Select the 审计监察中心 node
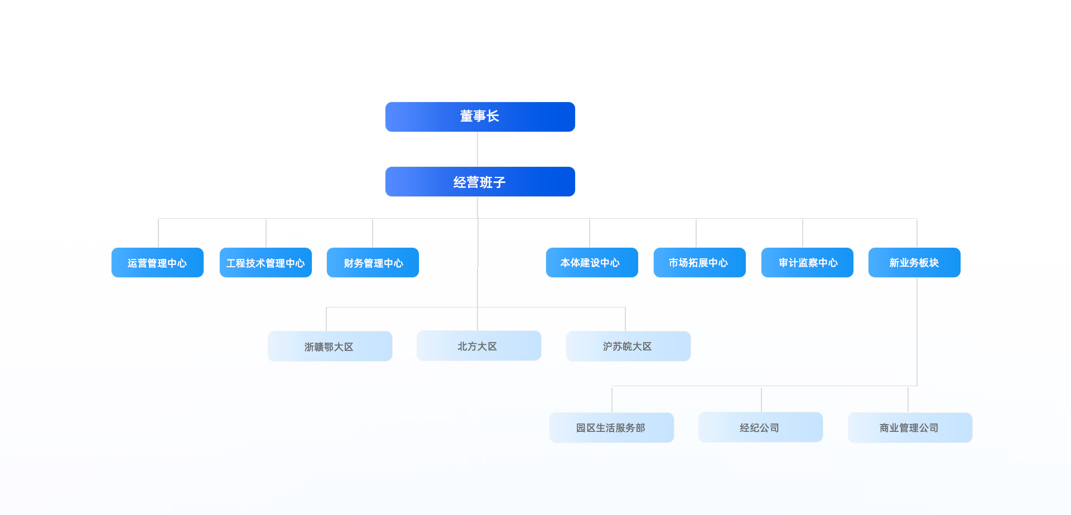 [807, 262]
